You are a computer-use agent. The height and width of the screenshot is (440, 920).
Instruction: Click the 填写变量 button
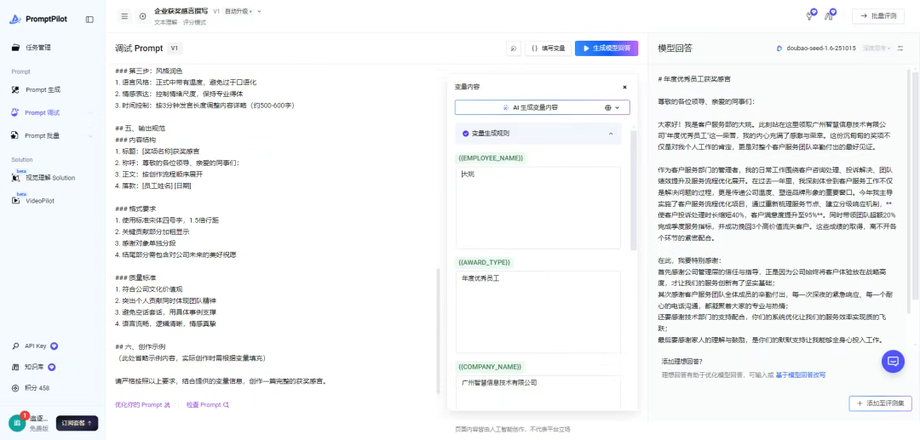(548, 49)
